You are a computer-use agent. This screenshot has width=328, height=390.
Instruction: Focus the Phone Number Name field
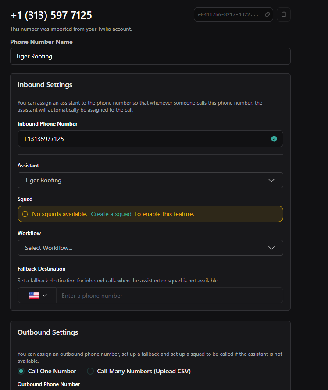coord(150,56)
